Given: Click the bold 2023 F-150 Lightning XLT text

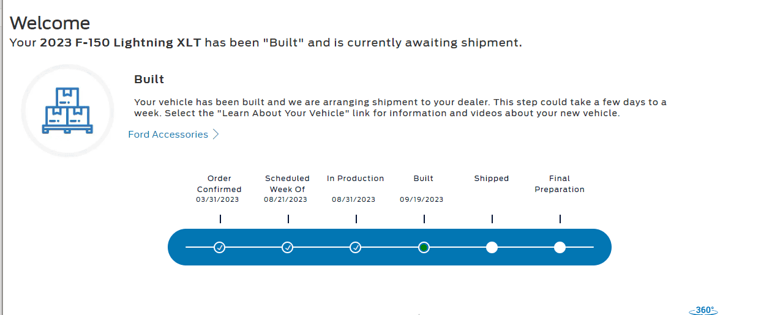Looking at the screenshot, I should pyautogui.click(x=121, y=43).
